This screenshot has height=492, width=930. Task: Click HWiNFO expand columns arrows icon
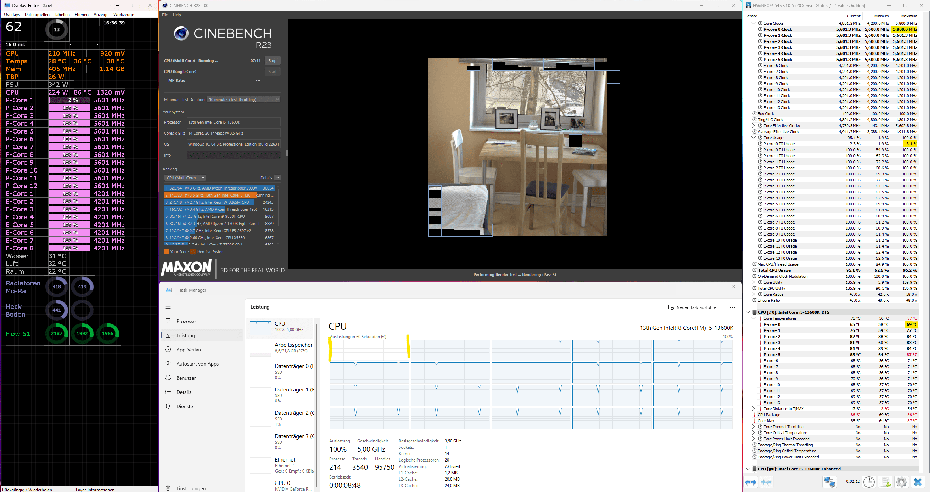(751, 482)
